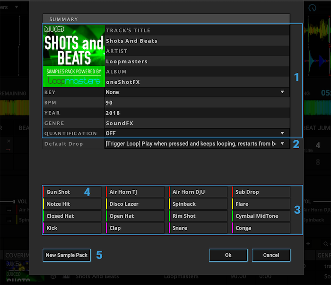Select the Sub Drop sample pad
Image resolution: width=331 pixels, height=285 pixels.
pyautogui.click(x=261, y=192)
